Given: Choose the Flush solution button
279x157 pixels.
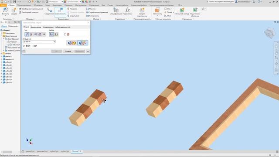Looking at the screenshot, I should (82, 43).
